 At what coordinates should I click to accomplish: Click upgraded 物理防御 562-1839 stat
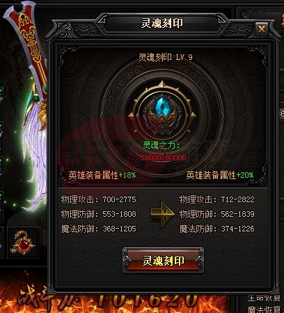(216, 214)
